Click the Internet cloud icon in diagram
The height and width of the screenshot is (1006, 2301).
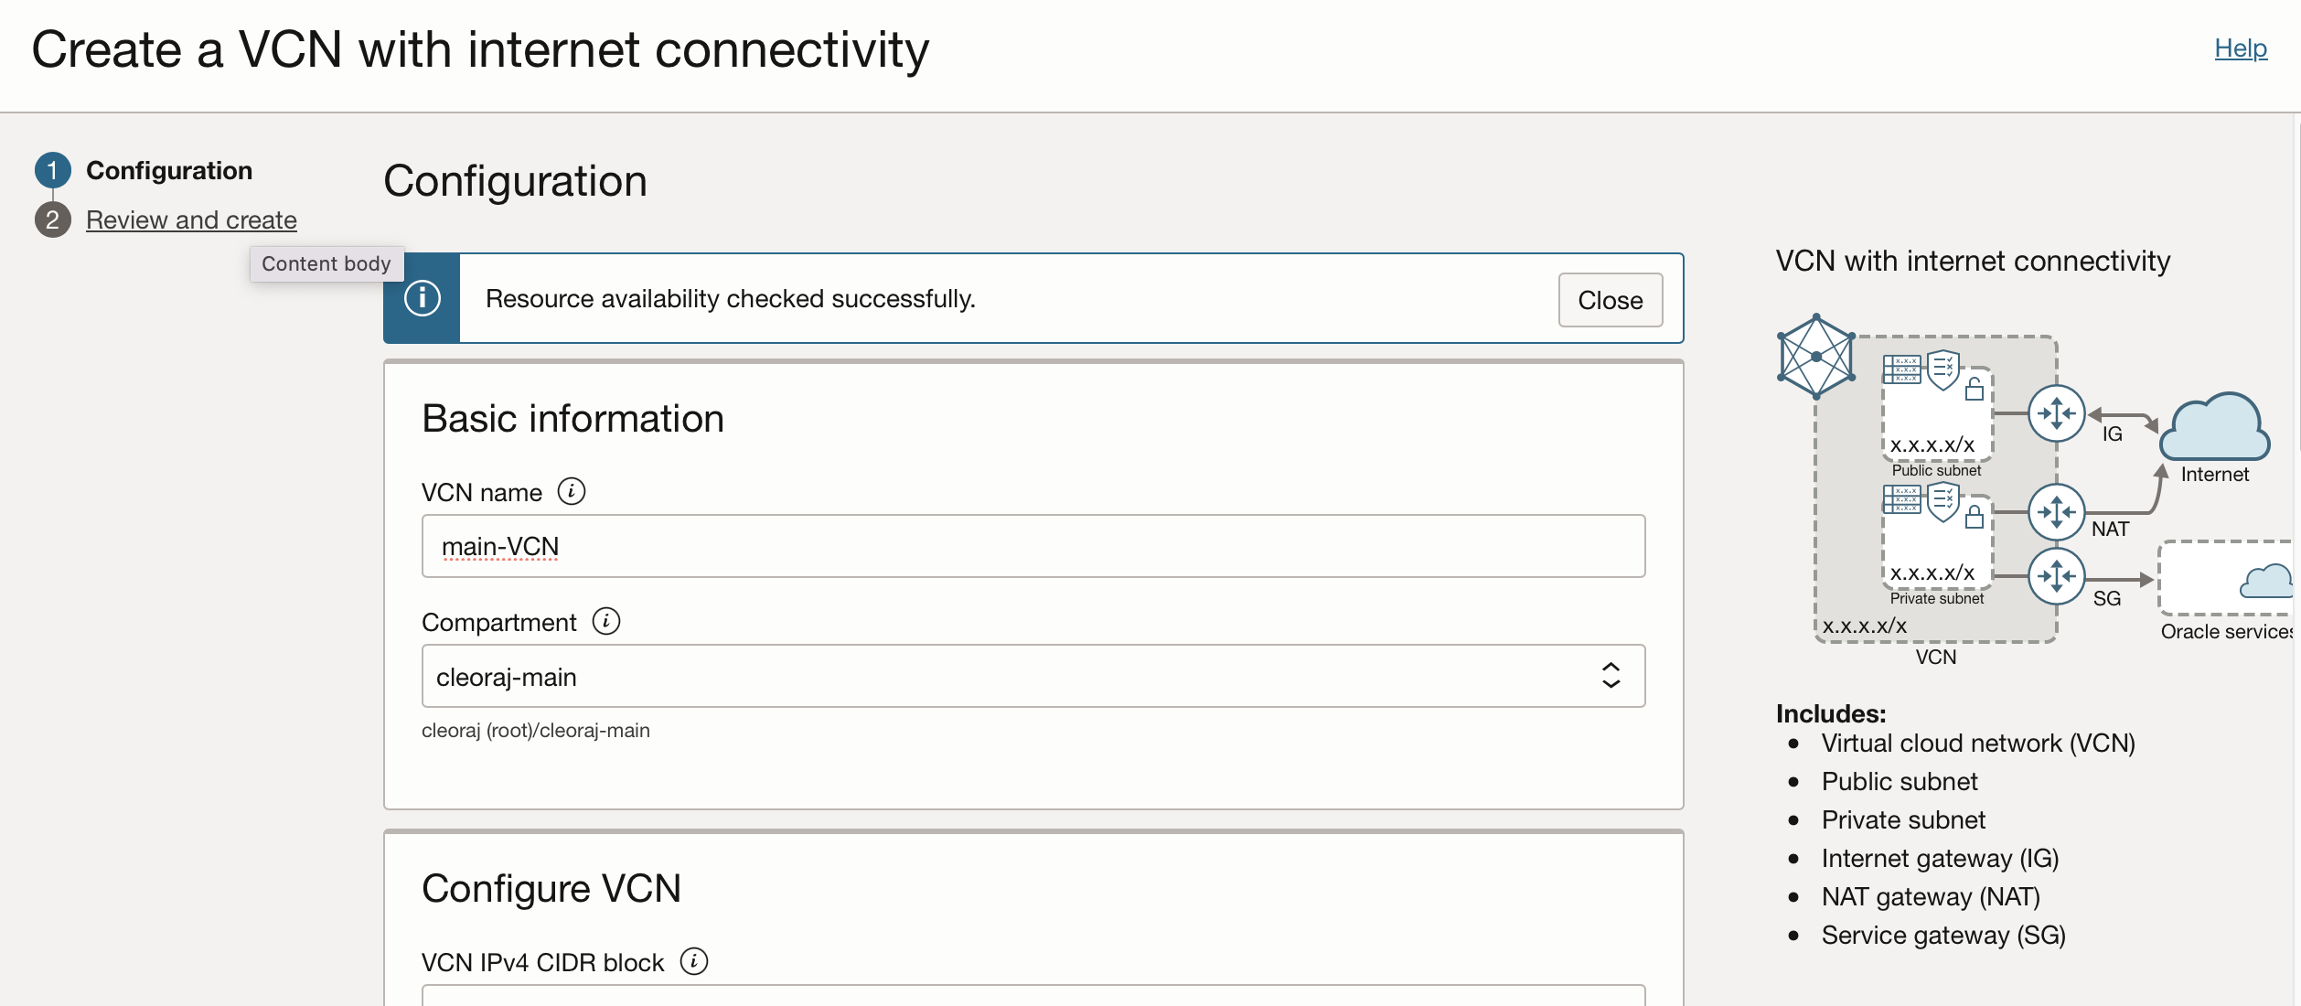click(x=2214, y=426)
